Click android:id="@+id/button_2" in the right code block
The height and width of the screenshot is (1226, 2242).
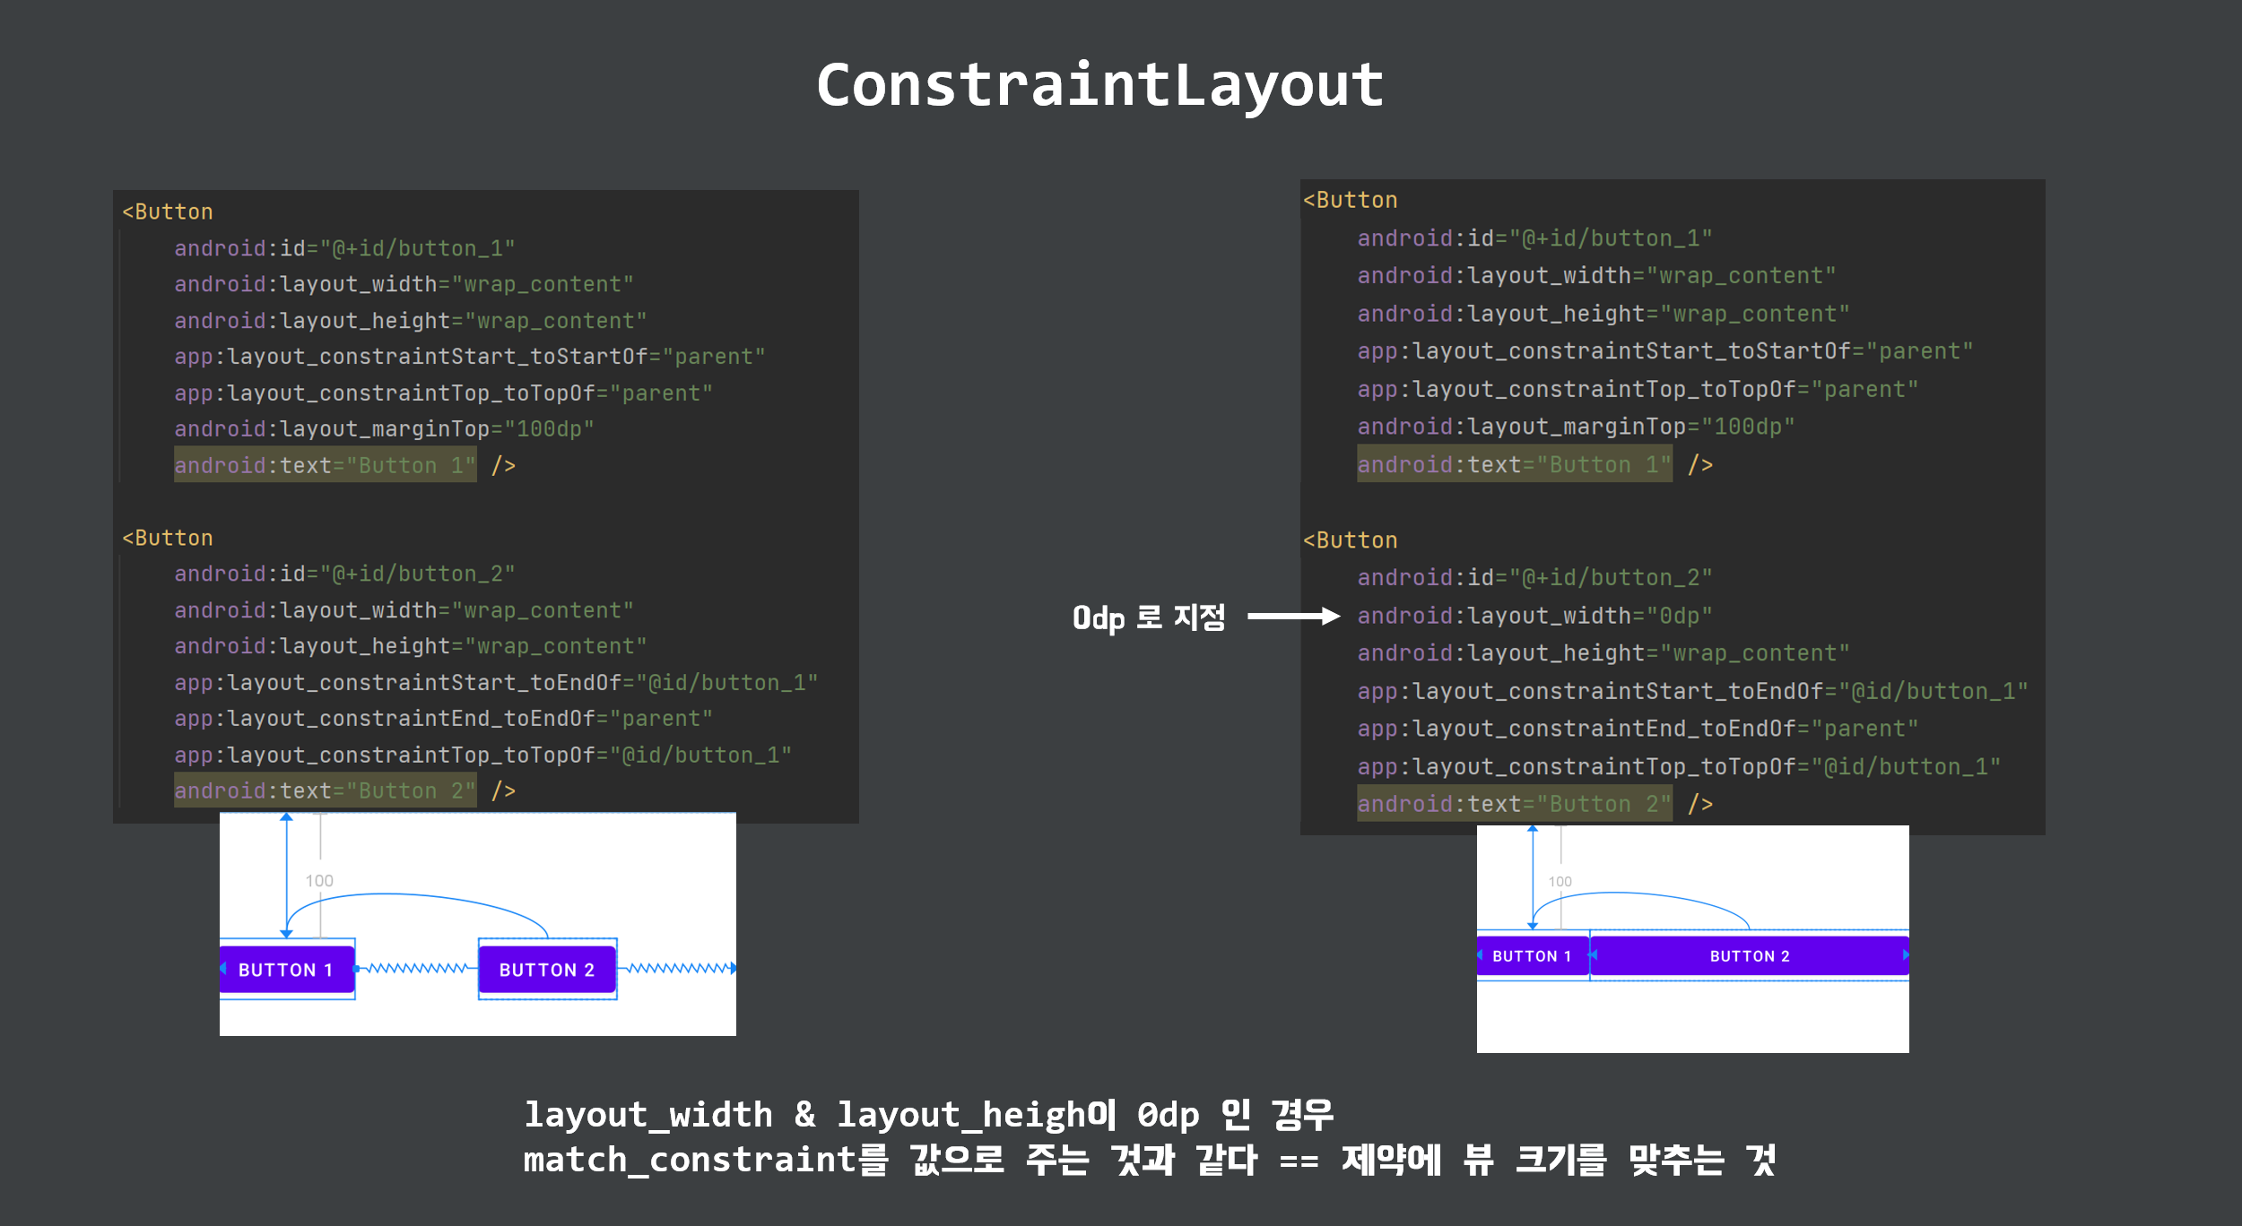coord(1534,578)
